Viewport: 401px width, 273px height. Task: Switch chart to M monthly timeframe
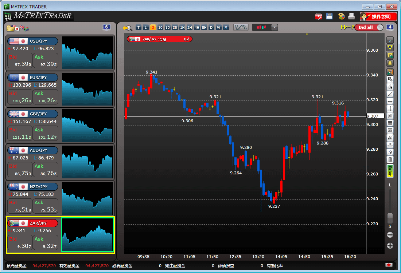tap(226, 28)
